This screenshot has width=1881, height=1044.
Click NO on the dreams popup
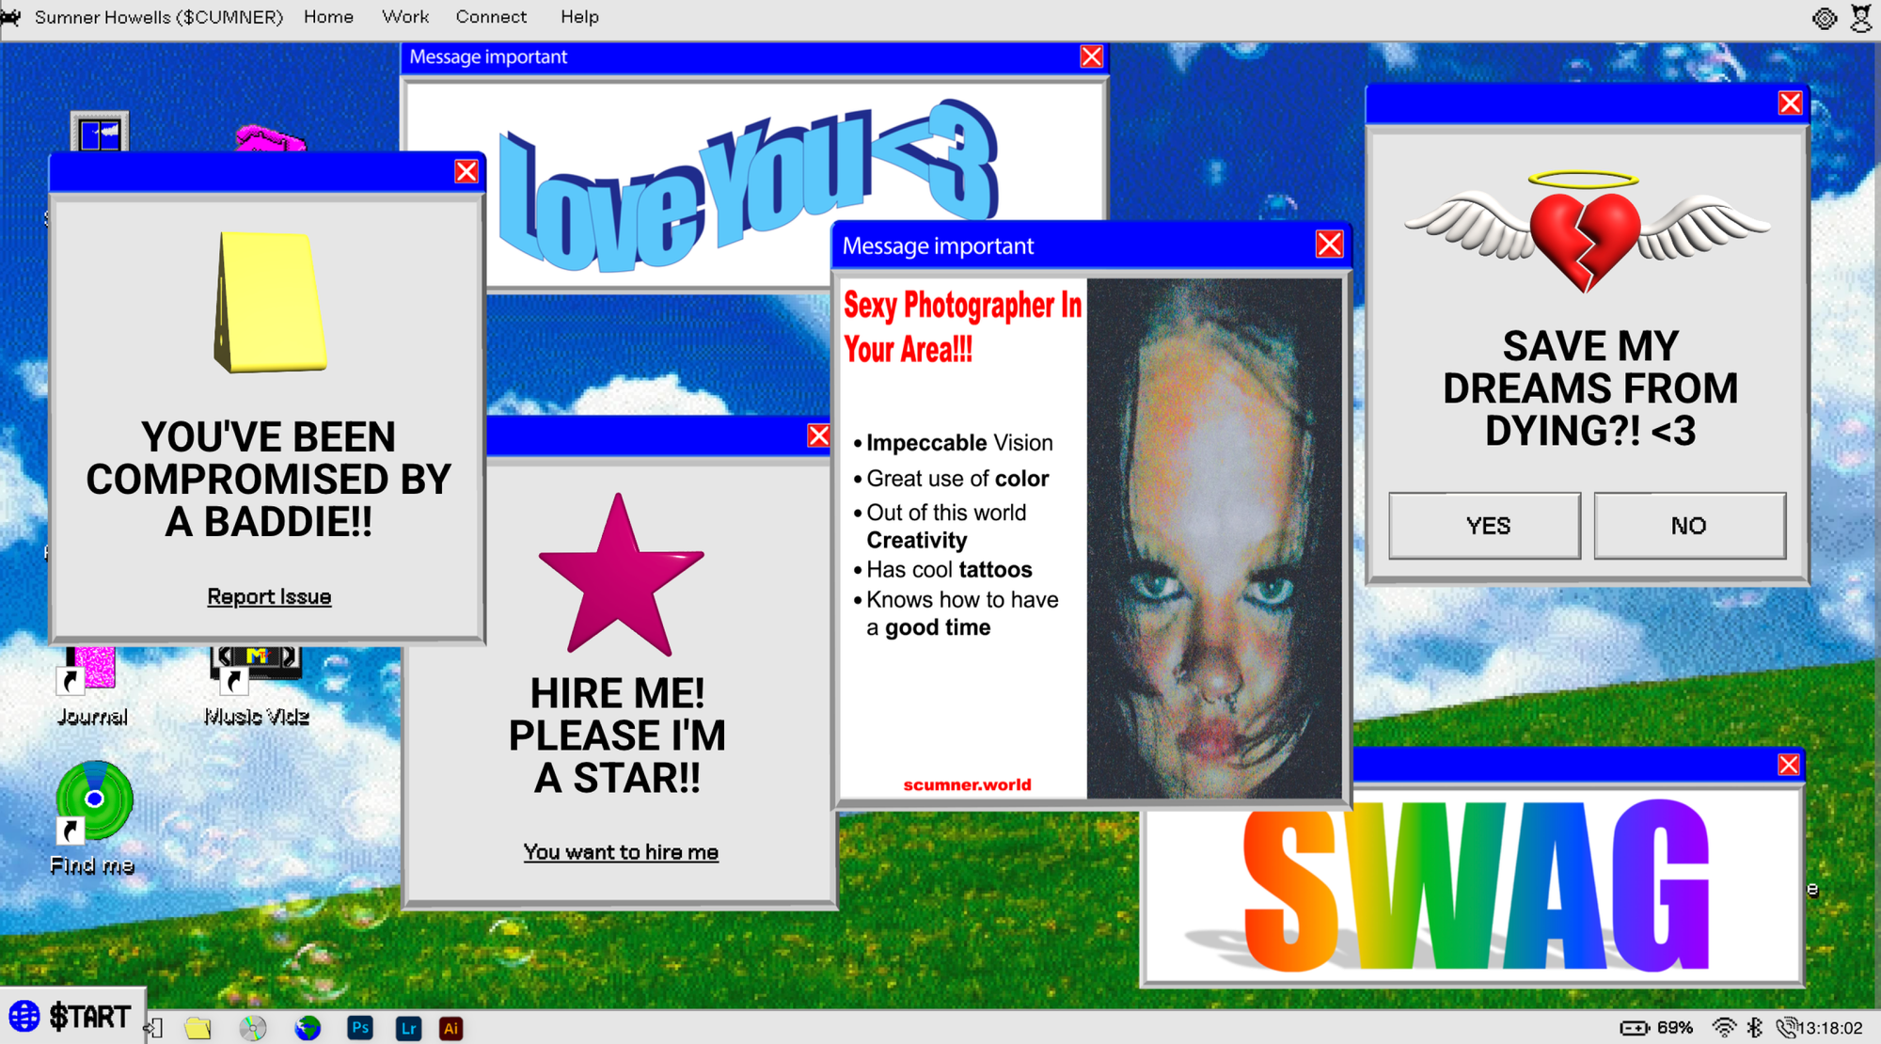click(1688, 526)
